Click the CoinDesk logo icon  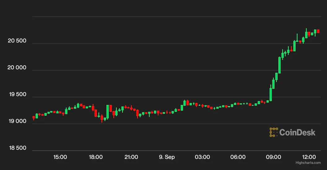tap(273, 132)
